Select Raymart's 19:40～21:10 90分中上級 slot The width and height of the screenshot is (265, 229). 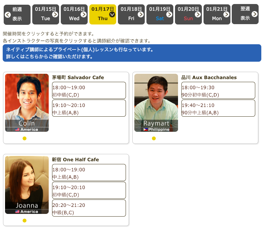(x=218, y=108)
